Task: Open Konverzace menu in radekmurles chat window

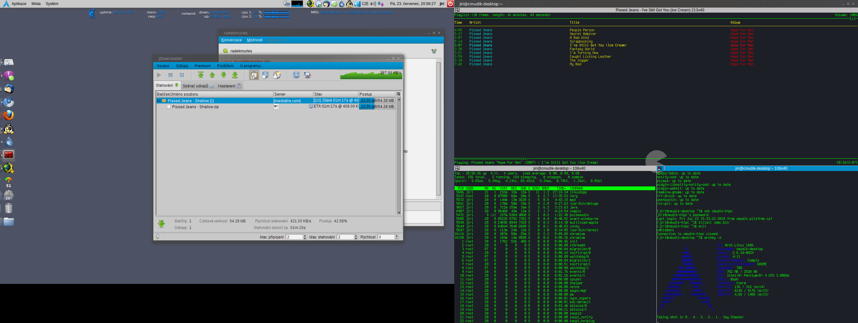Action: point(232,40)
